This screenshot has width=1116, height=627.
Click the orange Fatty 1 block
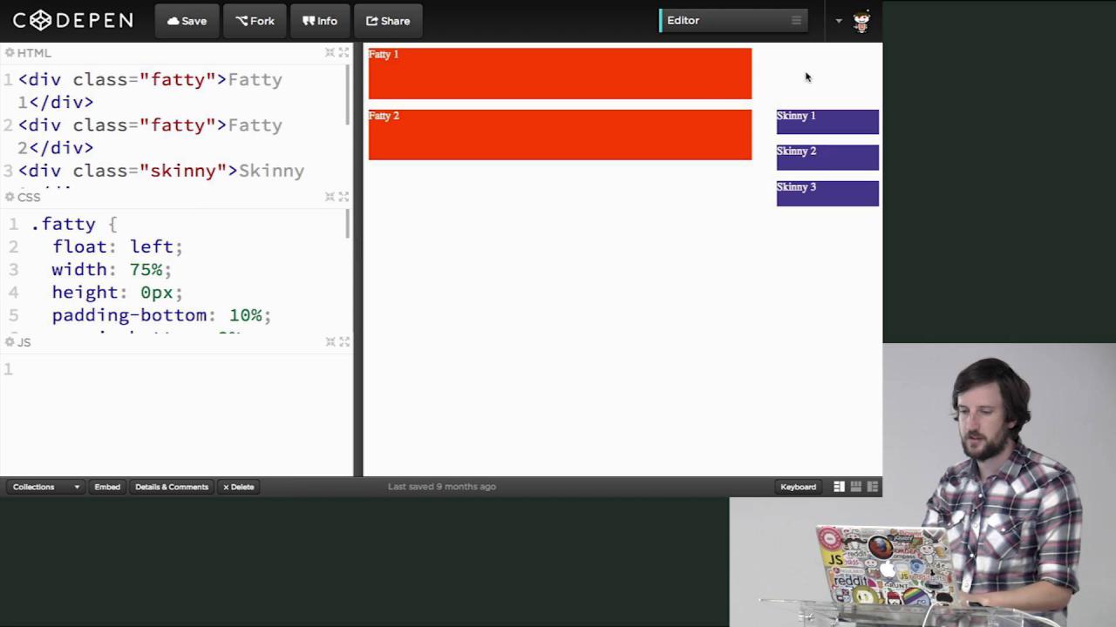click(560, 74)
